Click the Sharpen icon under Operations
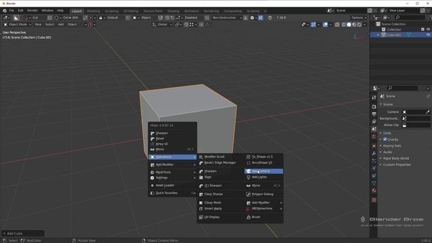This screenshot has height=243, width=432. coord(201,171)
